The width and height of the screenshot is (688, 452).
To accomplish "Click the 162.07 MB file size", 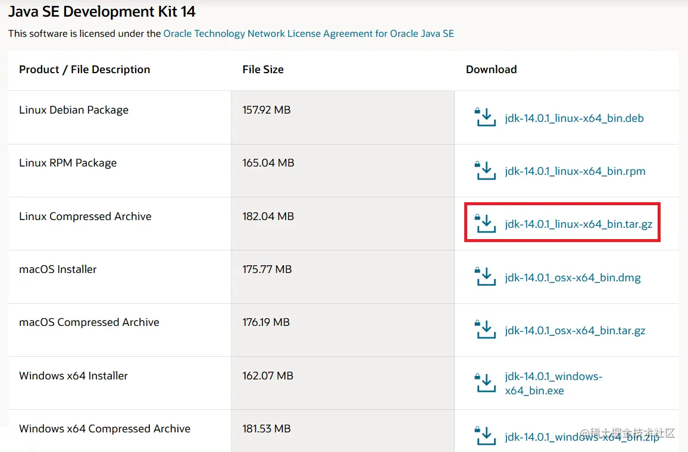I will 268,376.
